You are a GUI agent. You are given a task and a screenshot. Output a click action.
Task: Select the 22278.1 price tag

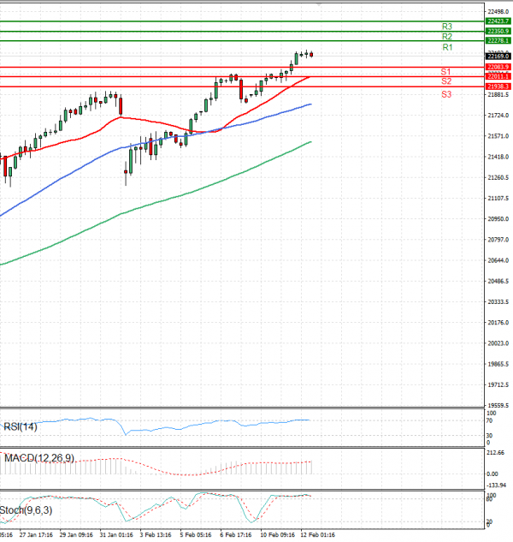[x=498, y=41]
